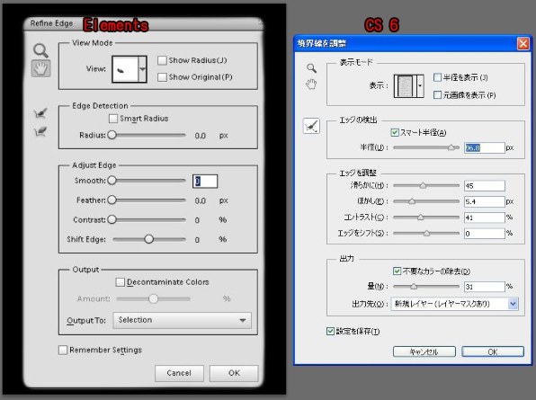
Task: Close the CS6 refine edge dialog
Action: 523,44
